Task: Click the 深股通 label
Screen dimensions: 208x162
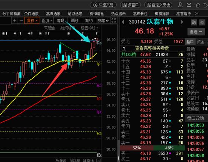Action: pos(49,28)
